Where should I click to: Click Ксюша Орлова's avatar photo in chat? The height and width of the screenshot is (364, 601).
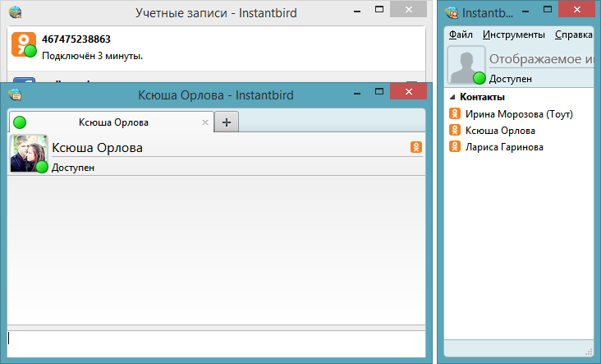coord(29,154)
